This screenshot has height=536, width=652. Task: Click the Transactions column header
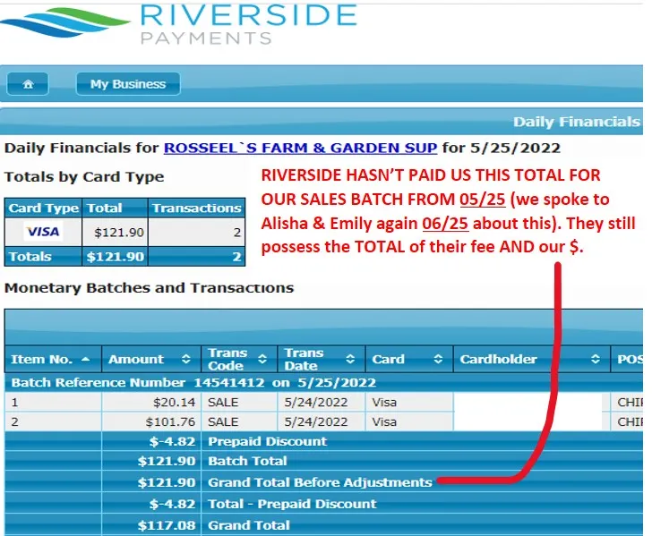coord(197,208)
